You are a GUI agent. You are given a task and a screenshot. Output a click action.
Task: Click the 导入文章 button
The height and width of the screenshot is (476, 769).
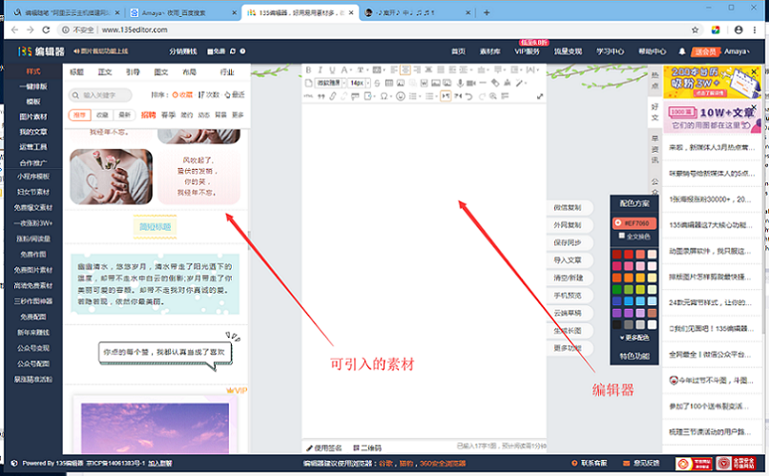(568, 260)
